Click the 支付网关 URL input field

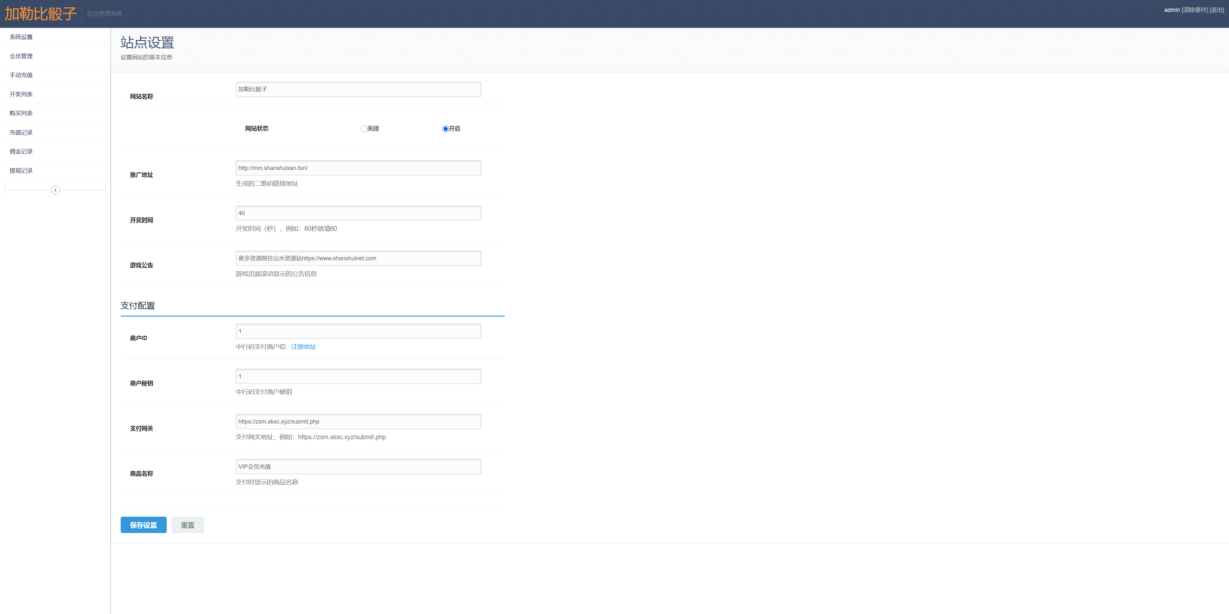pos(358,421)
